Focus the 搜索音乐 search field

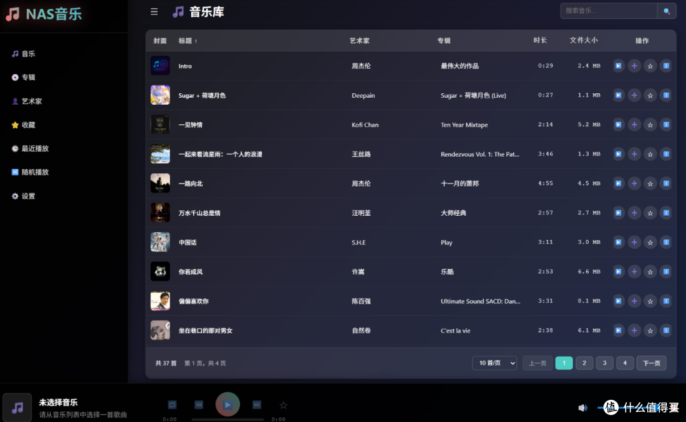click(x=609, y=11)
